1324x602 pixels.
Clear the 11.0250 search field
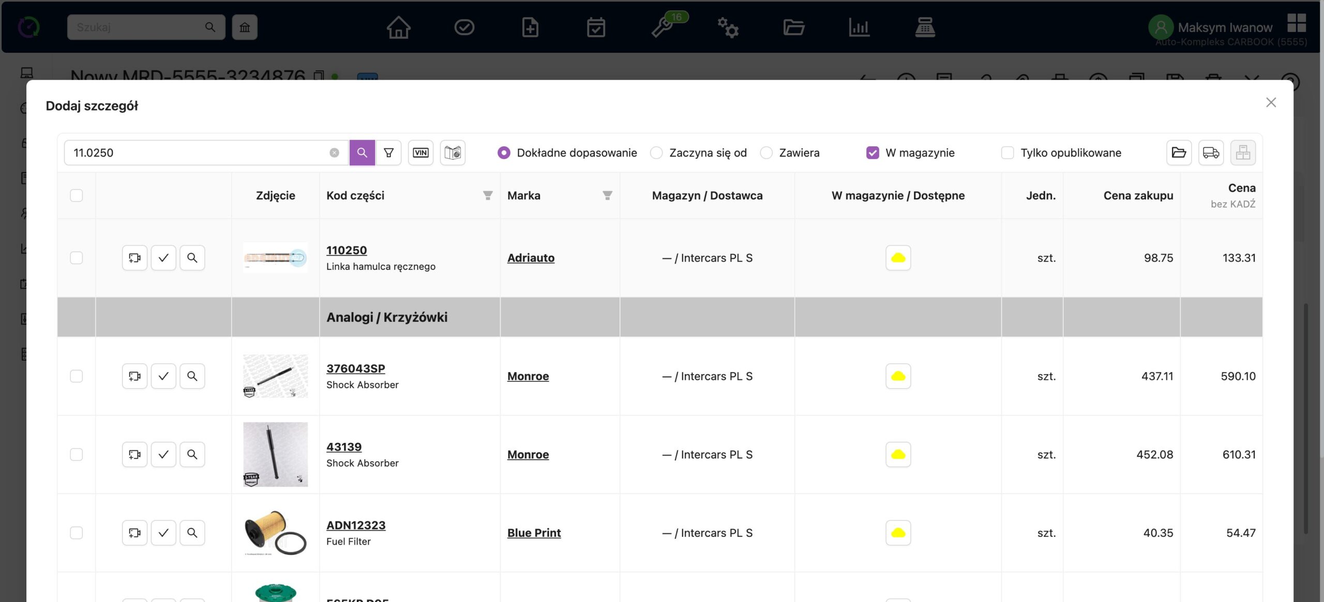[x=334, y=152]
